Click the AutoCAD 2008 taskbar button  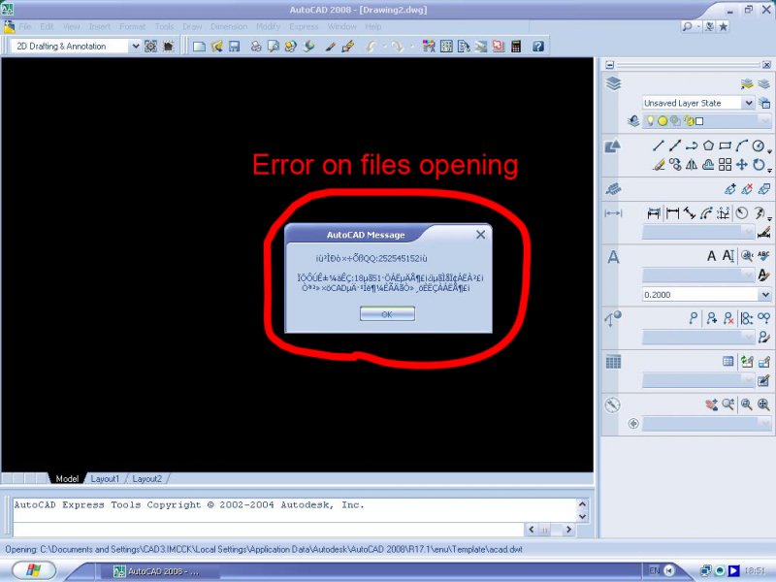159,571
